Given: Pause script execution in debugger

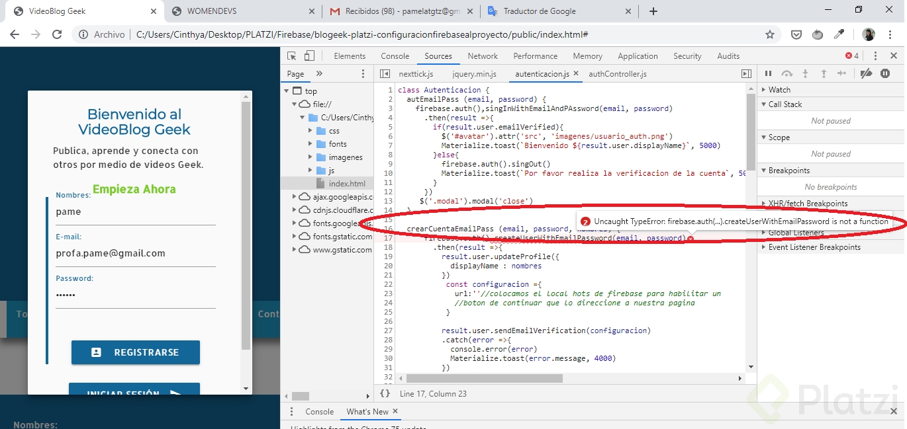Looking at the screenshot, I should click(769, 74).
